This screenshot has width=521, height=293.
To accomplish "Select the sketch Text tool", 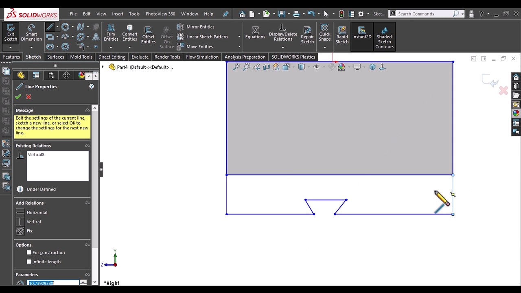I will (x=96, y=37).
